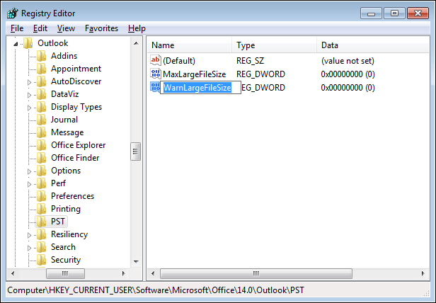Click the tree pane vertical scrollbar thumb

point(135,151)
